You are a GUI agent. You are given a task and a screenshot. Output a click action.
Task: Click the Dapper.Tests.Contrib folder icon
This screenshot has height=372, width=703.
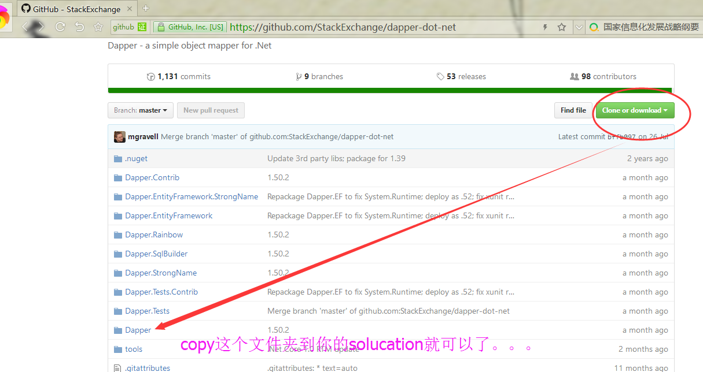[x=118, y=292]
